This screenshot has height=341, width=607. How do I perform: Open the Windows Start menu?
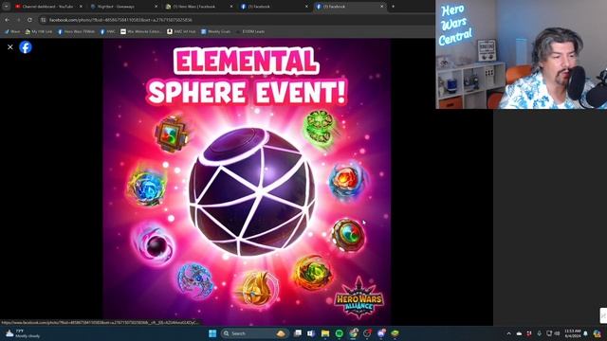[212, 333]
